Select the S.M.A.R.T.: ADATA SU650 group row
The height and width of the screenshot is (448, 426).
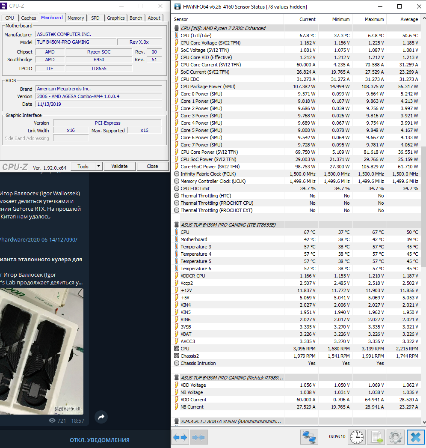point(297,421)
